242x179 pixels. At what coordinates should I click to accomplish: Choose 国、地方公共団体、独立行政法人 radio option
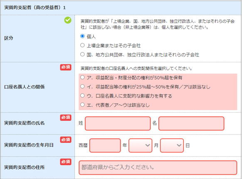pyautogui.click(x=82, y=54)
